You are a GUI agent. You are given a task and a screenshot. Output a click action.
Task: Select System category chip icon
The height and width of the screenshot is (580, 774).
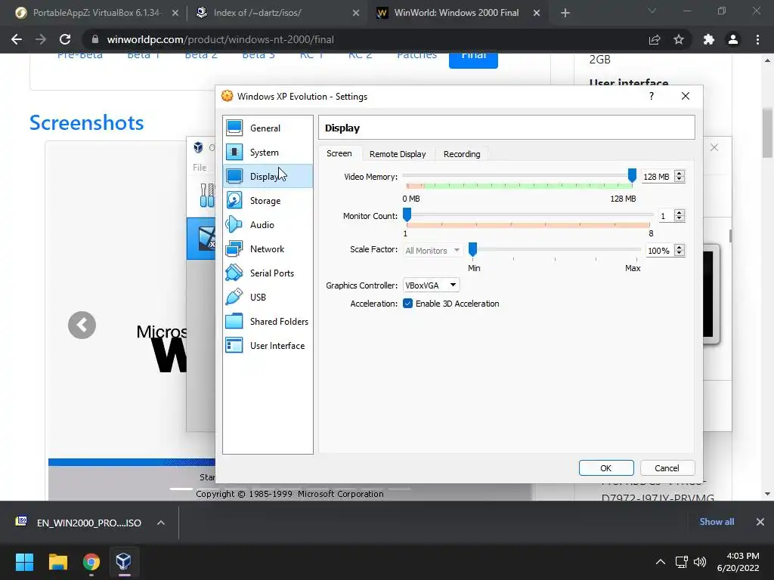coord(234,153)
